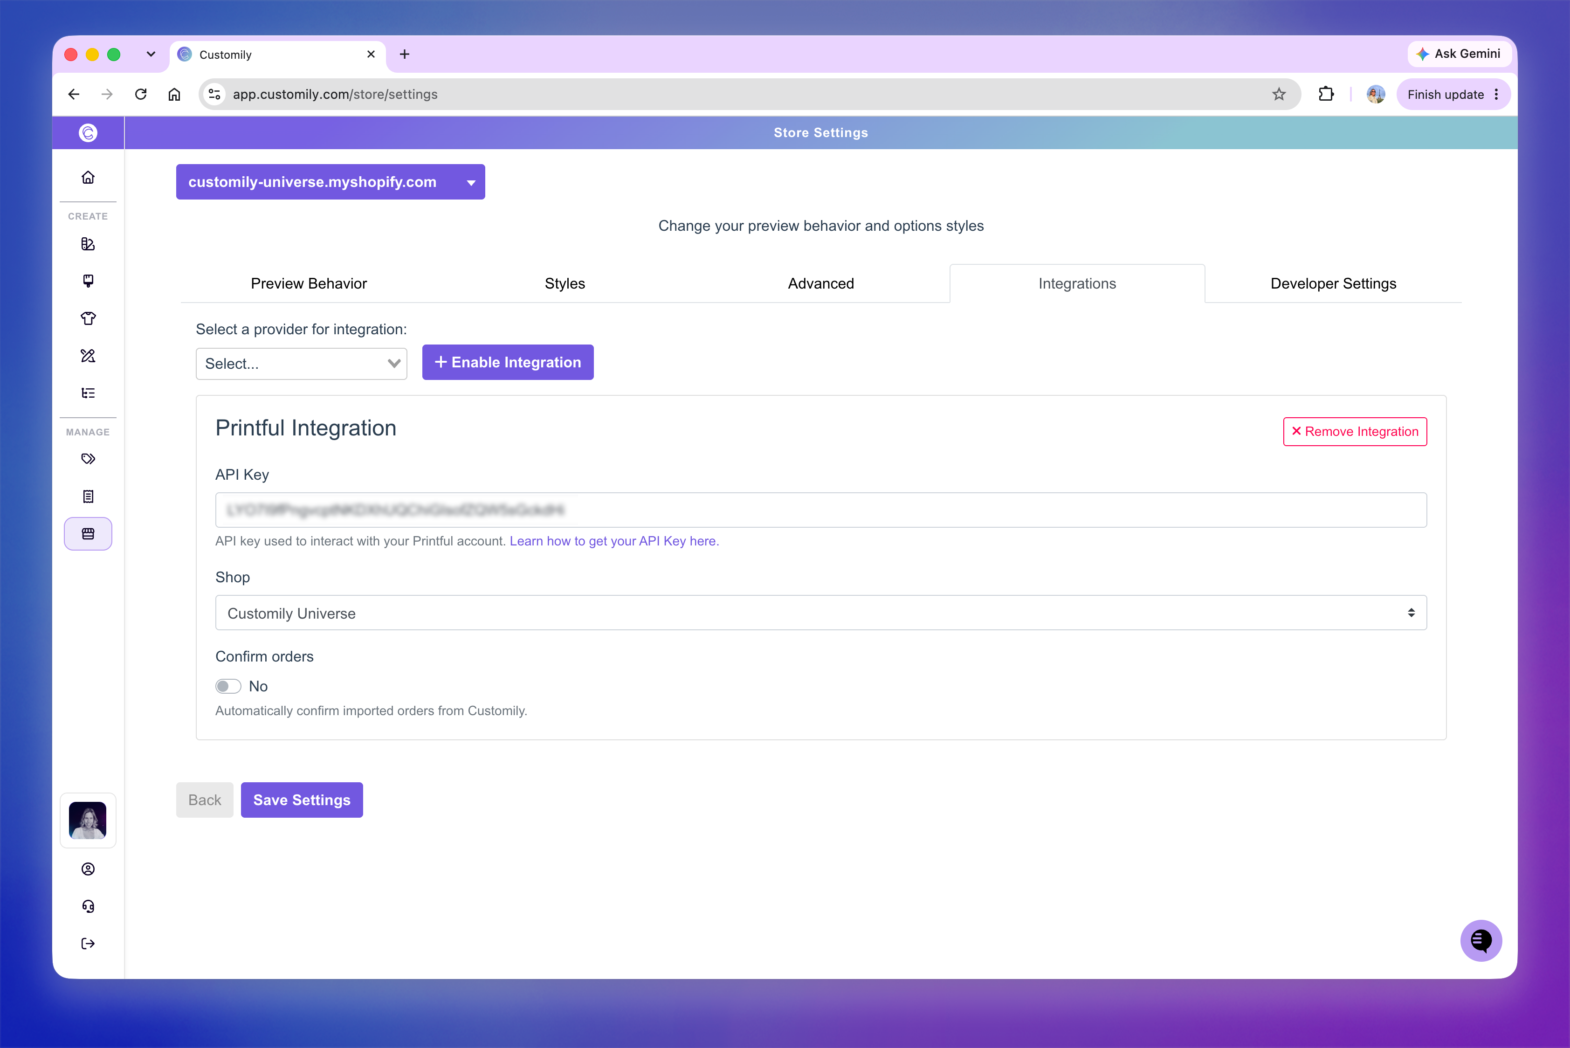Click Remove Integration button
Screen dimensions: 1570x1048
coord(1355,432)
